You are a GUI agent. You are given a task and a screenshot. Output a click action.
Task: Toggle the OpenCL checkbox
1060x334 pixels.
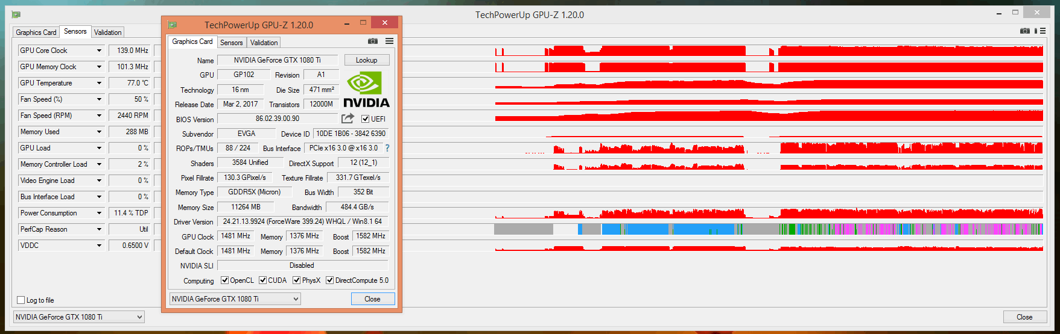click(224, 280)
